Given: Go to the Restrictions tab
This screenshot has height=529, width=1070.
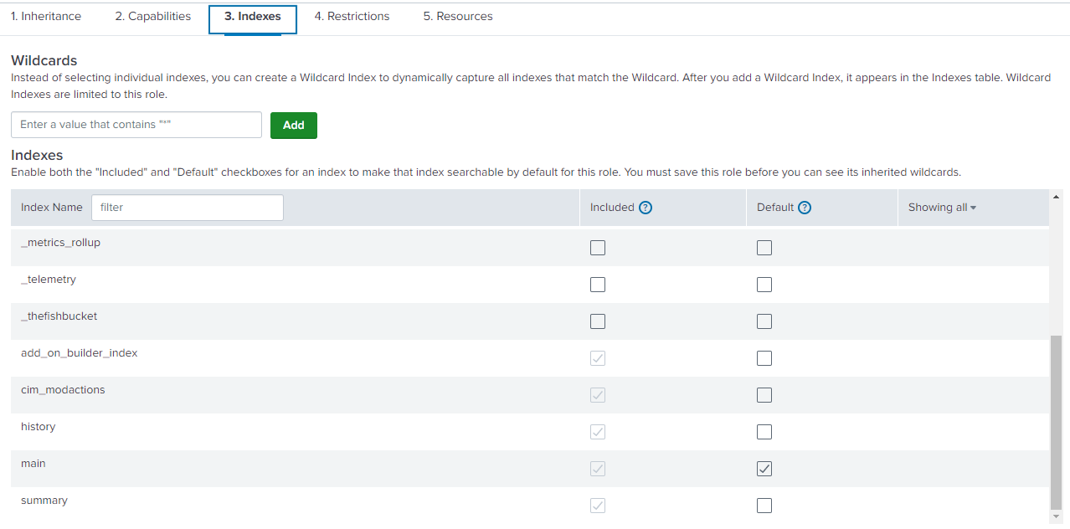Looking at the screenshot, I should coord(352,17).
